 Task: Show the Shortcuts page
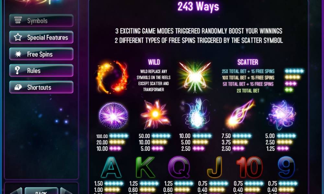[41, 87]
